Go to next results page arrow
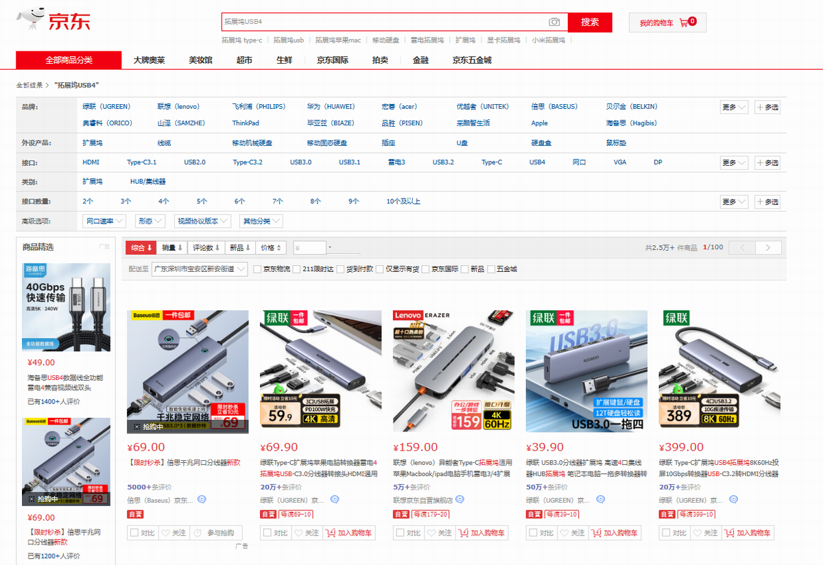The height and width of the screenshot is (565, 823). [768, 248]
